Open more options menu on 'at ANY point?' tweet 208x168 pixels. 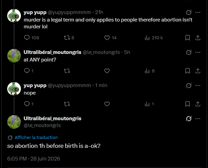click(198, 52)
